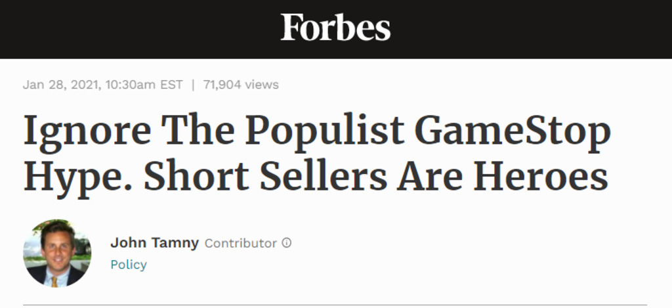Open the Contributor info circle icon
This screenshot has width=672, height=308.
click(286, 243)
